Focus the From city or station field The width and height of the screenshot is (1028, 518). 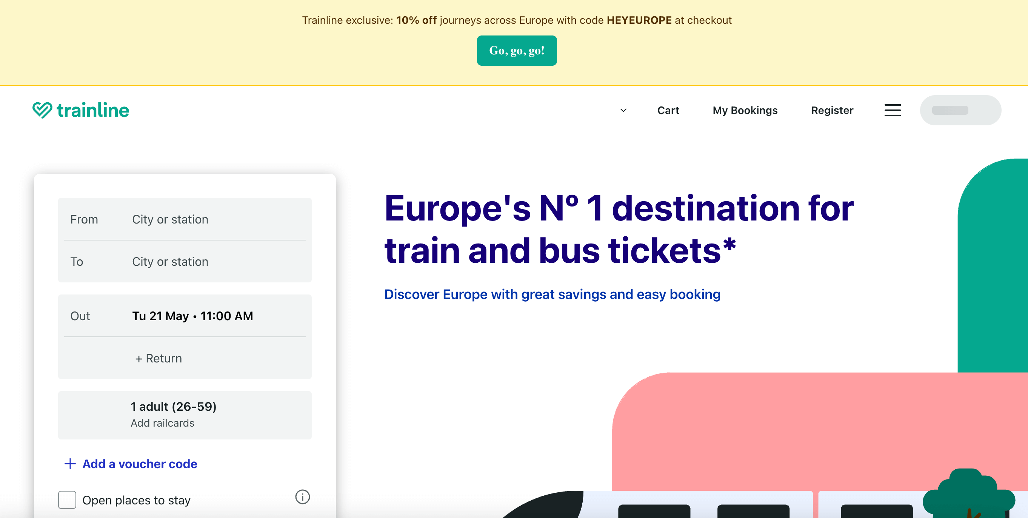[185, 219]
